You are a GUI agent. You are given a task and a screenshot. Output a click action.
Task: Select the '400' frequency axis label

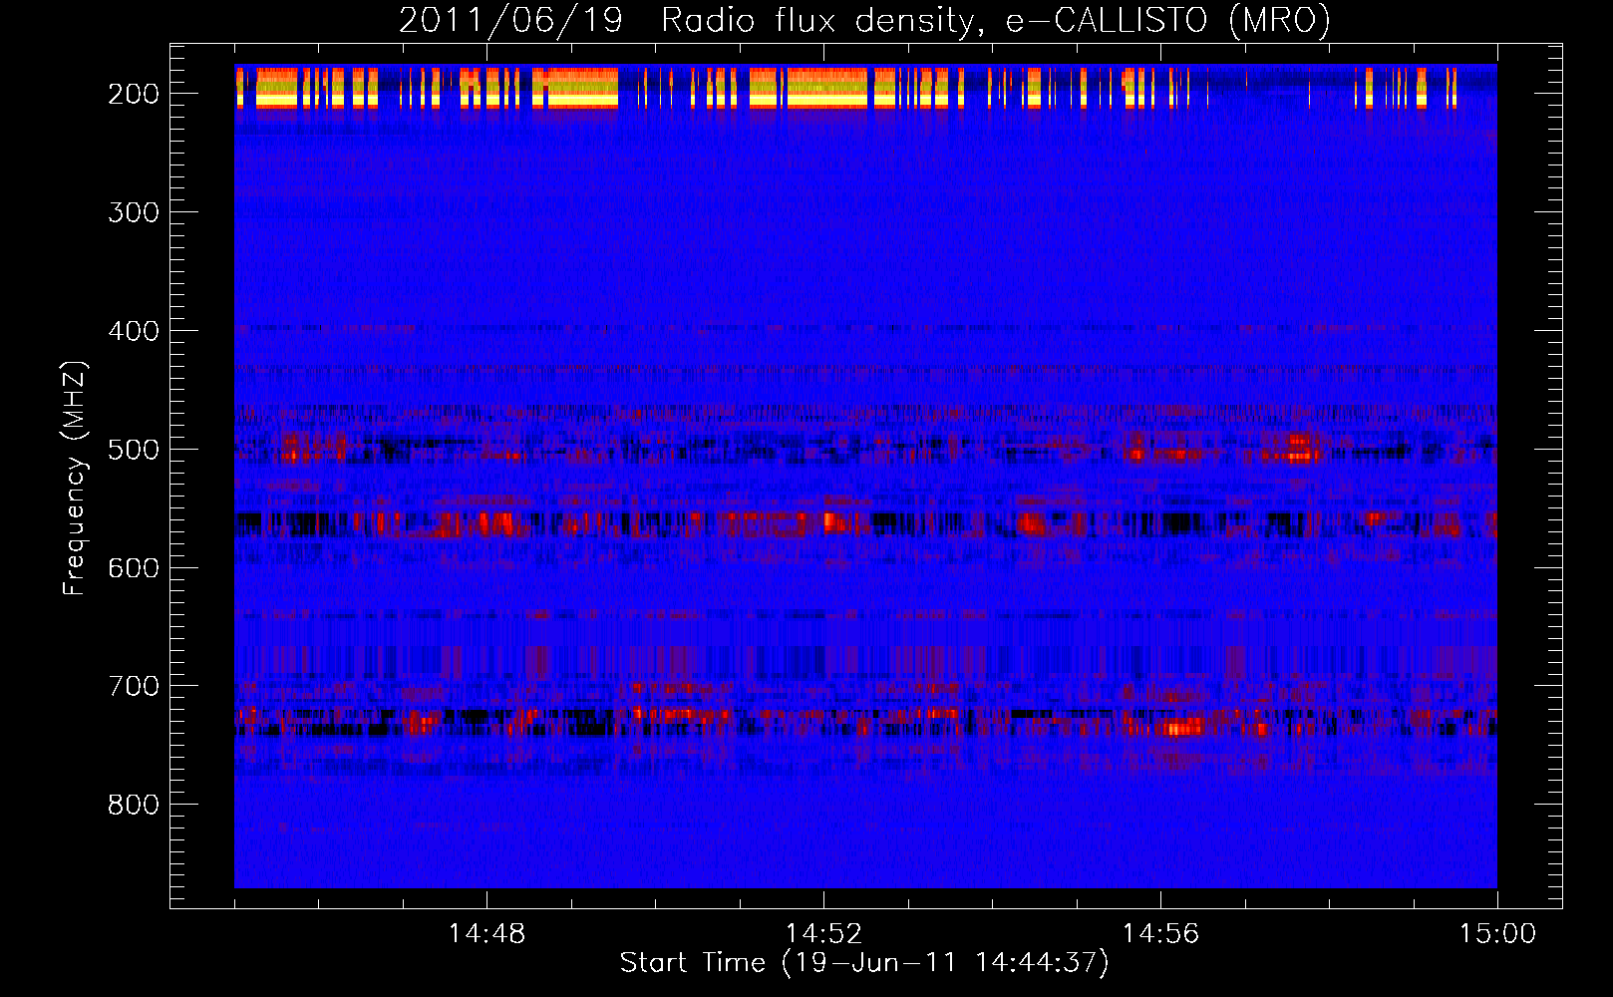tap(134, 331)
